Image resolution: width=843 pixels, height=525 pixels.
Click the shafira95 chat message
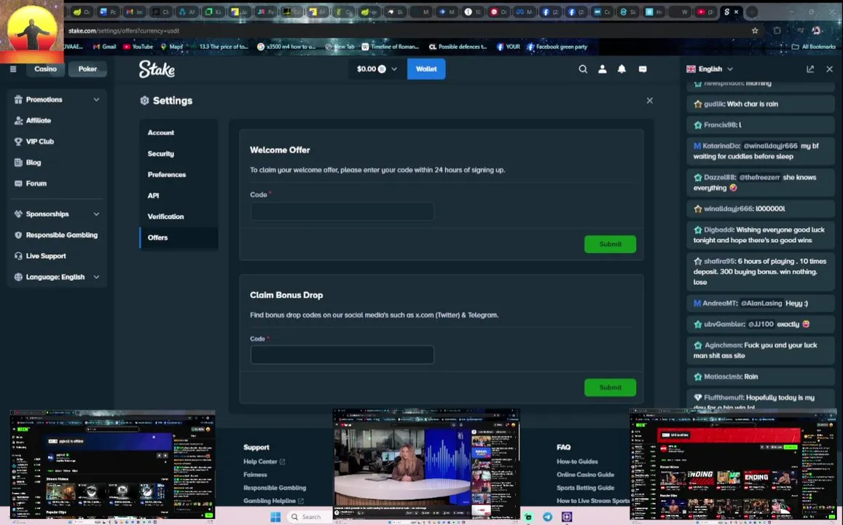tap(760, 272)
